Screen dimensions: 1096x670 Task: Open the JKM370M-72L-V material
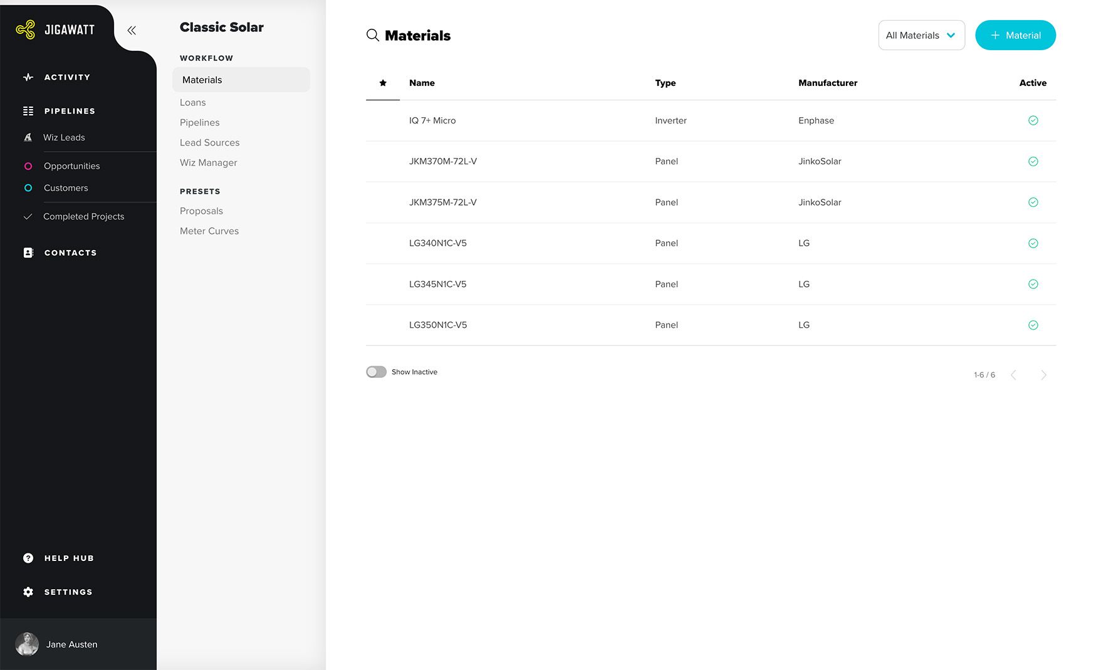[443, 162]
